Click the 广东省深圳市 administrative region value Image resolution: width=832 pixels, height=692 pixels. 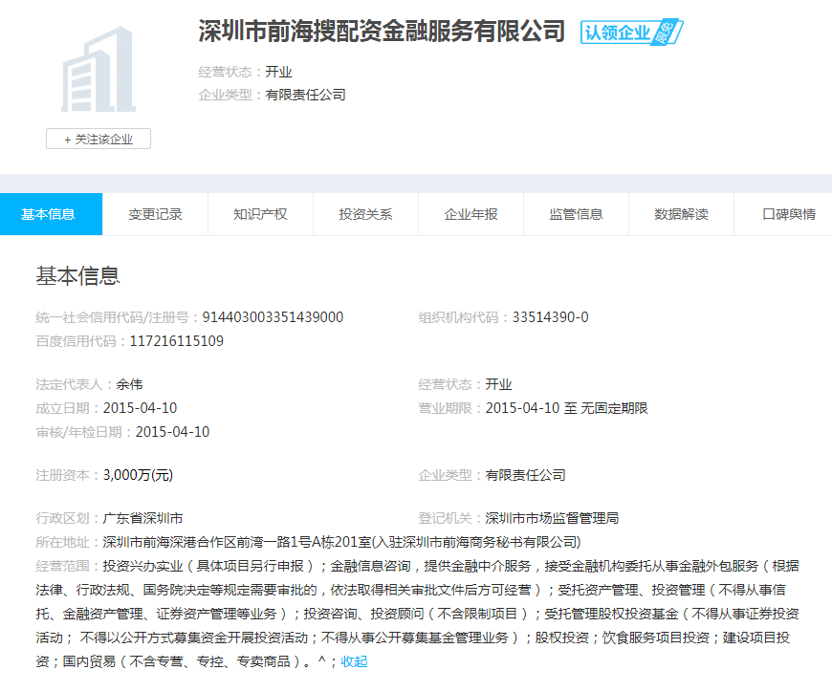(142, 518)
